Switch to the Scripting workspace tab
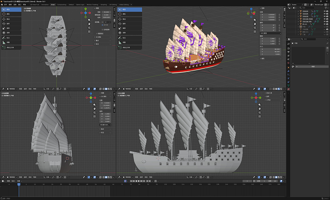This screenshot has width=330, height=200. point(104,4)
